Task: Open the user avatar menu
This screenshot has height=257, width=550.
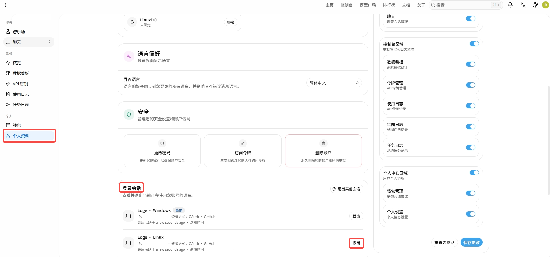Action: click(546, 5)
